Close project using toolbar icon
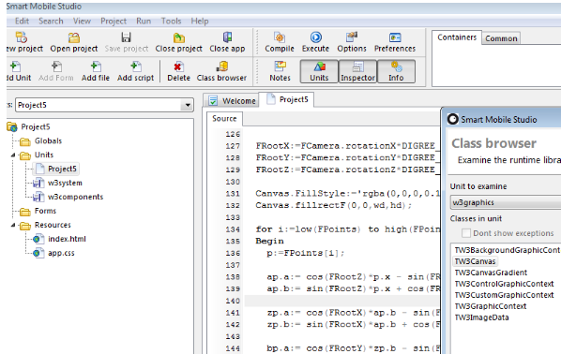This screenshot has width=561, height=354. pos(179,37)
